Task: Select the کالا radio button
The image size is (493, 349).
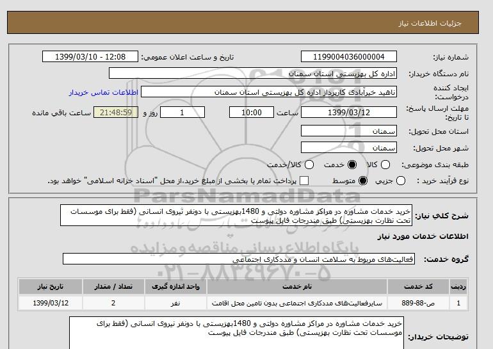Action: pyautogui.click(x=385, y=165)
